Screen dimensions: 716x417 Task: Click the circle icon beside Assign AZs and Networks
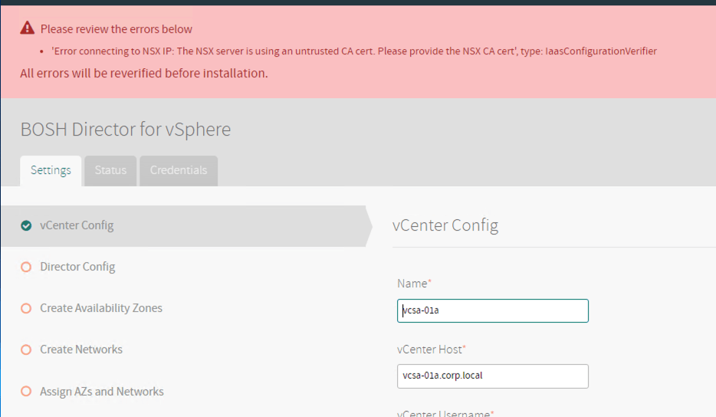click(x=26, y=392)
